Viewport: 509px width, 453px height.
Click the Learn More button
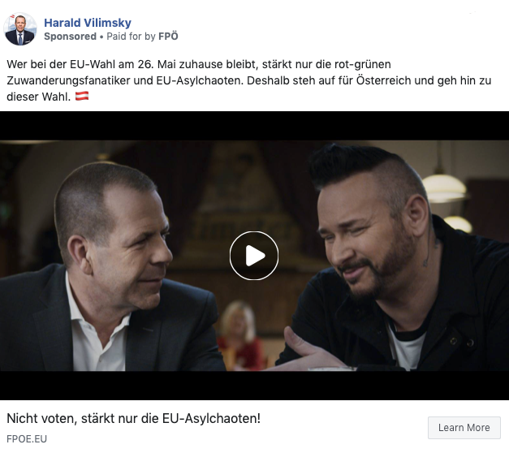(x=464, y=428)
